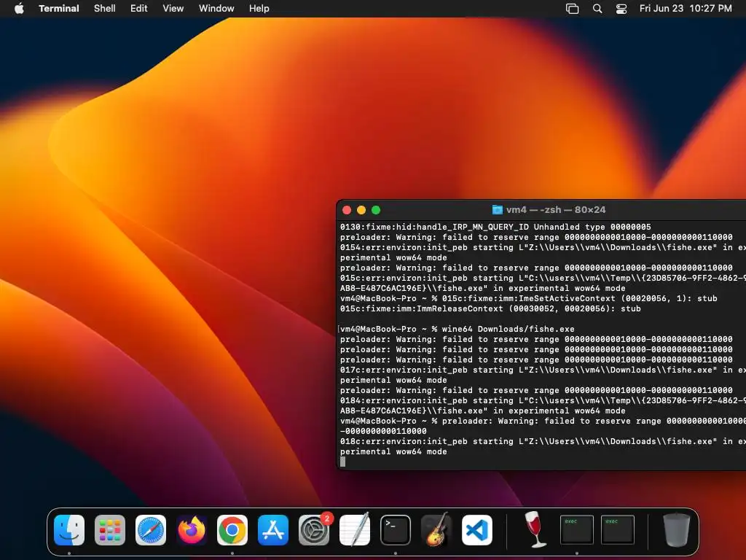Click the Terminal title 'vm4 — -zsh — 80×24'
This screenshot has width=746, height=560.
pos(556,210)
